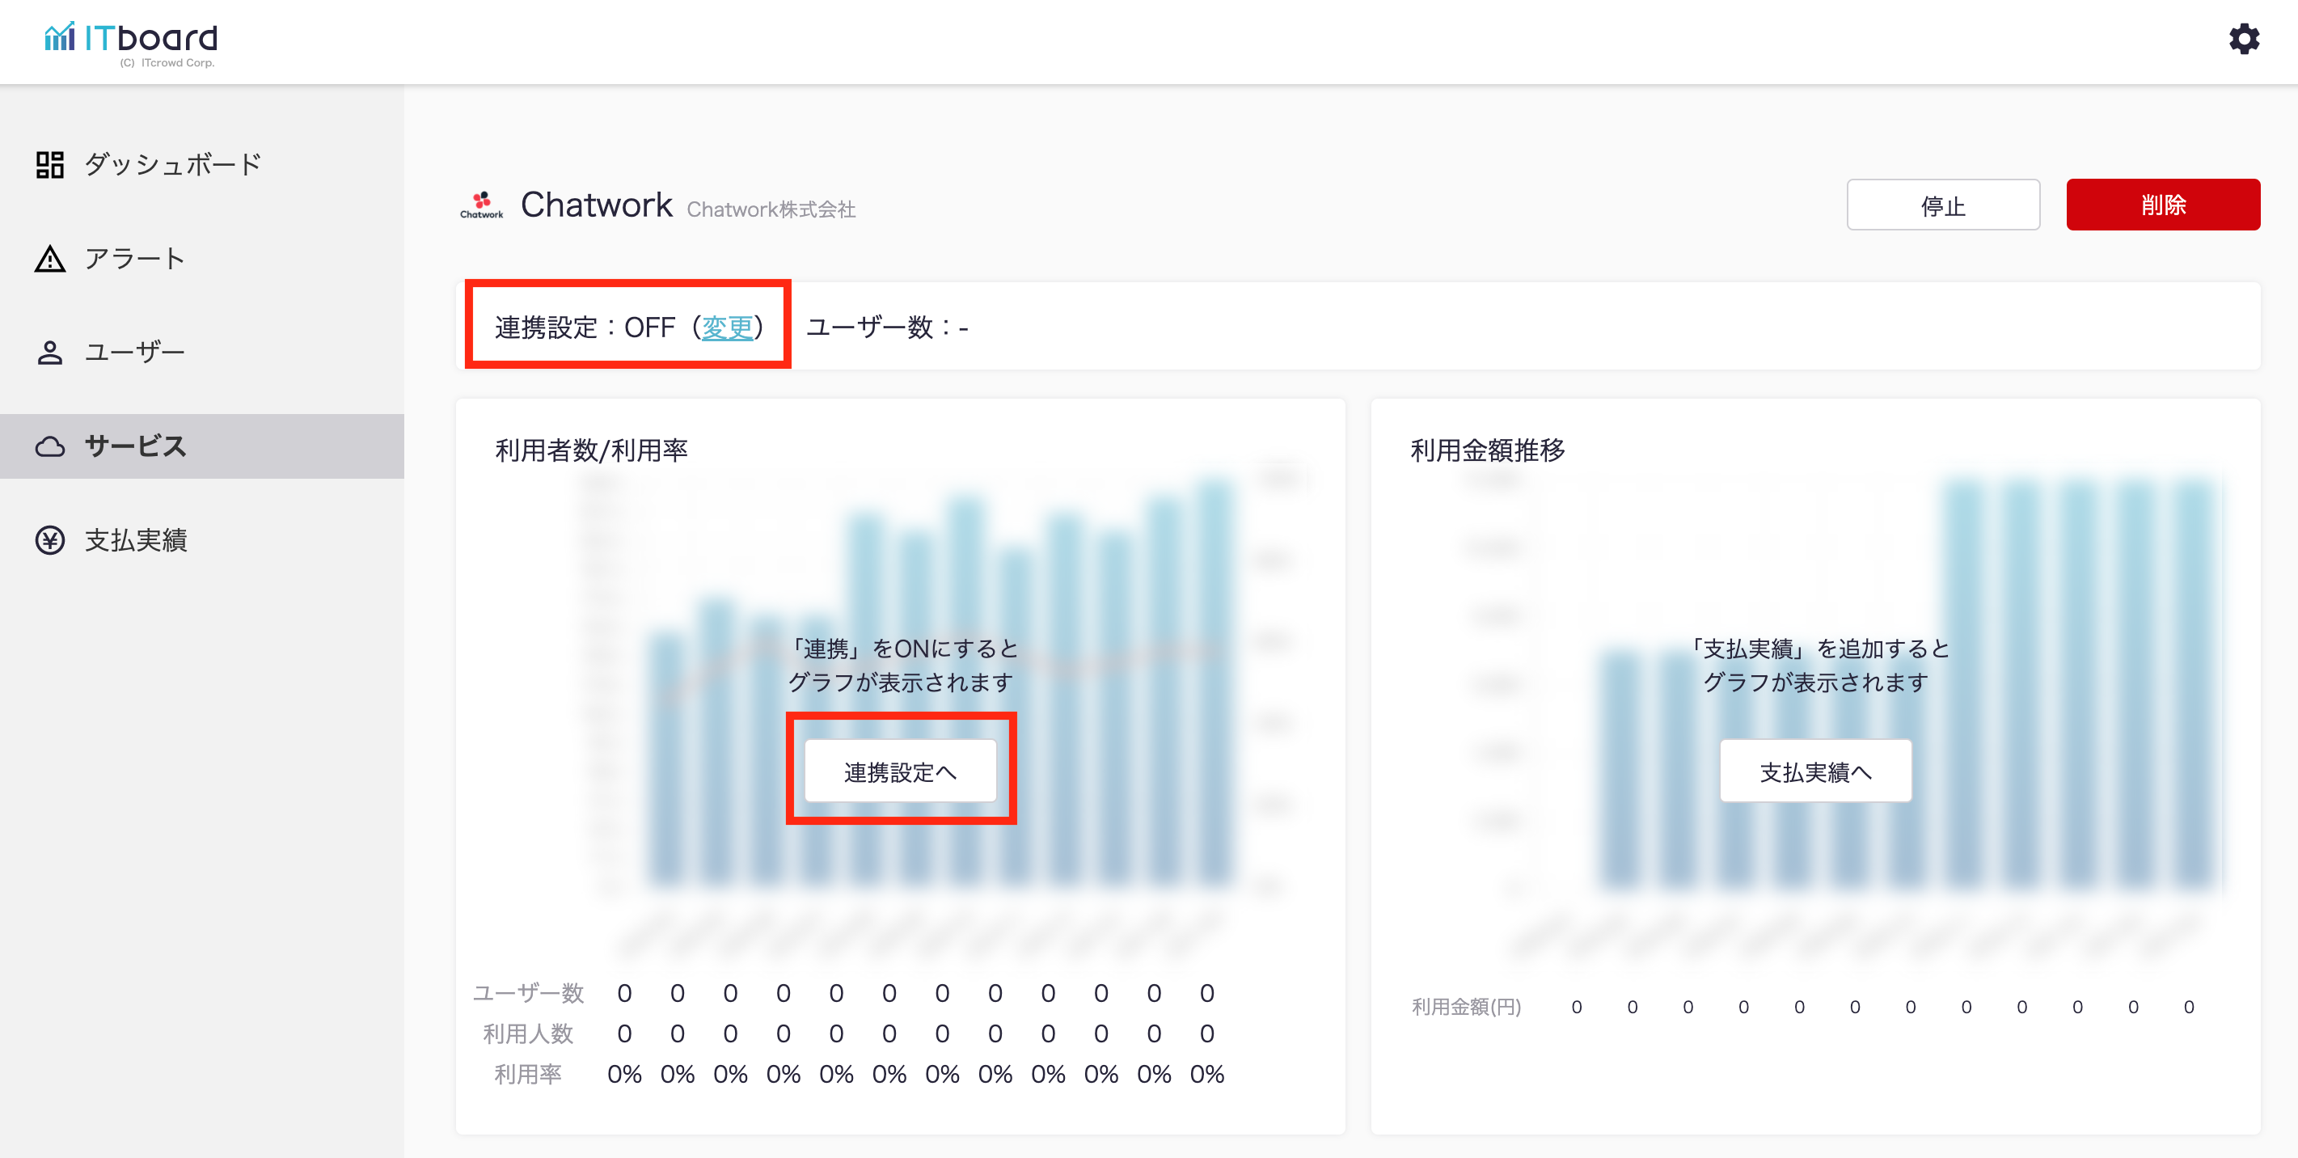Select ユーザー in sidebar

[135, 353]
